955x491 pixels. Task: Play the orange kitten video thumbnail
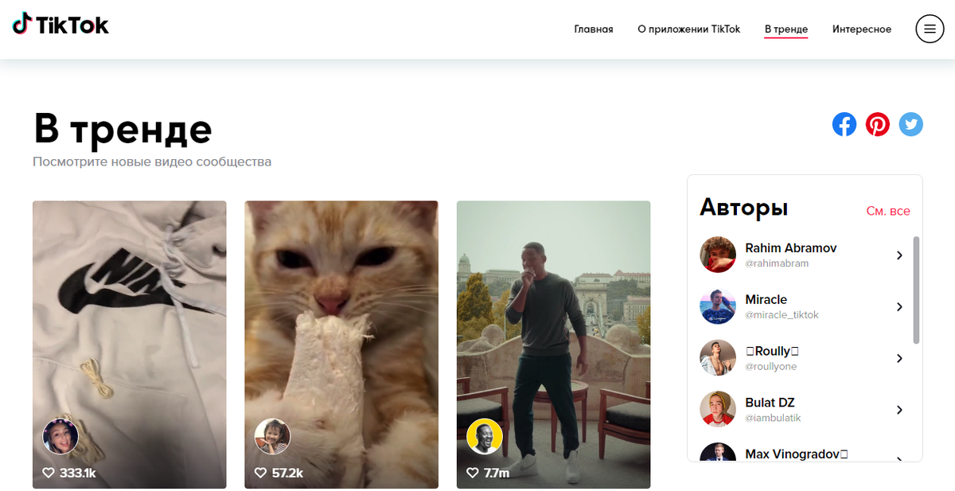341,345
